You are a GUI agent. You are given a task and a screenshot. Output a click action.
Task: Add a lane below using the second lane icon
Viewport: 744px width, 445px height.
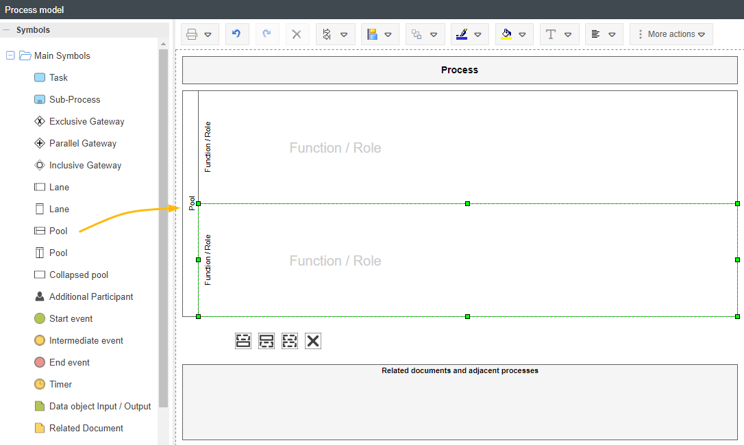click(x=266, y=341)
